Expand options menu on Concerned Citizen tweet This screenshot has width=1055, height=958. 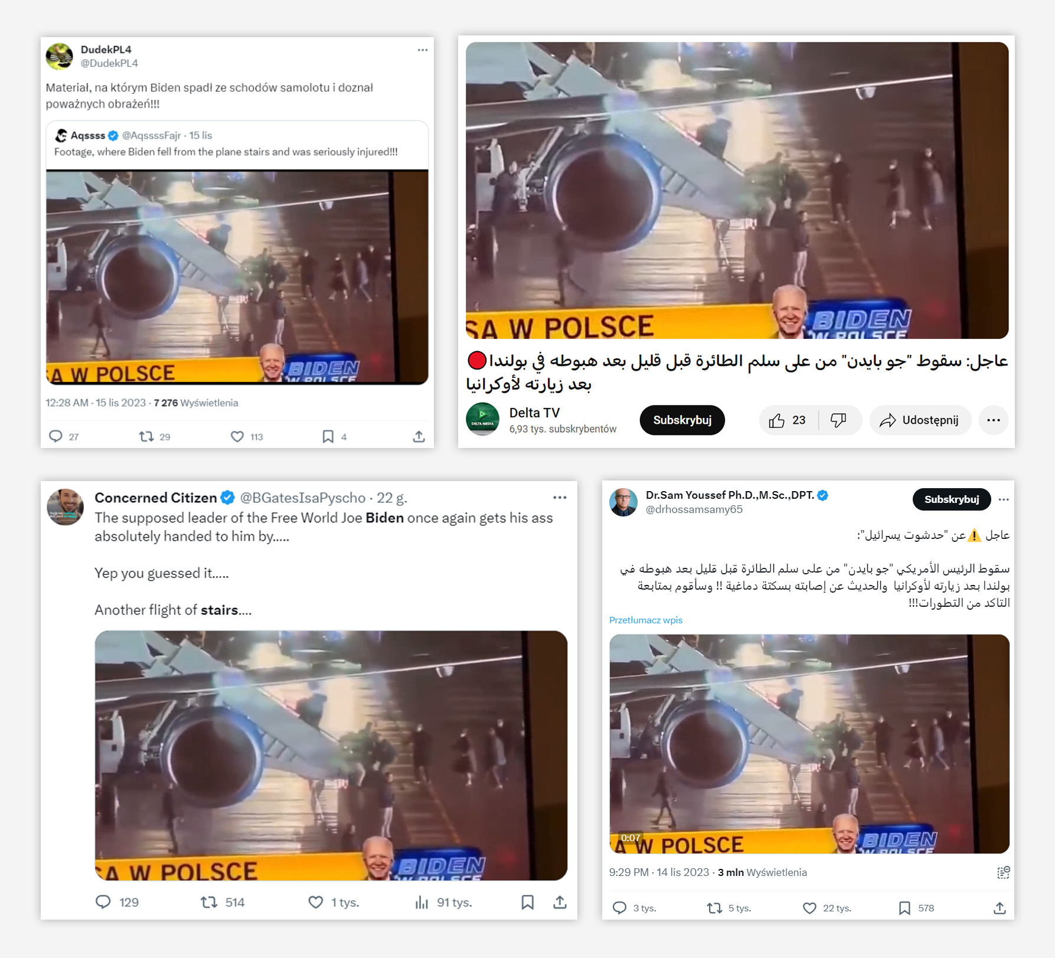pyautogui.click(x=560, y=498)
